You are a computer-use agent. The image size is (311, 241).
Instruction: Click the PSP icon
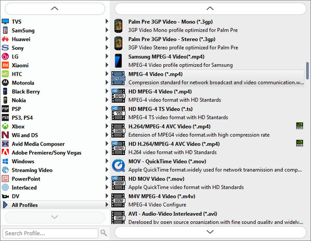[5, 109]
